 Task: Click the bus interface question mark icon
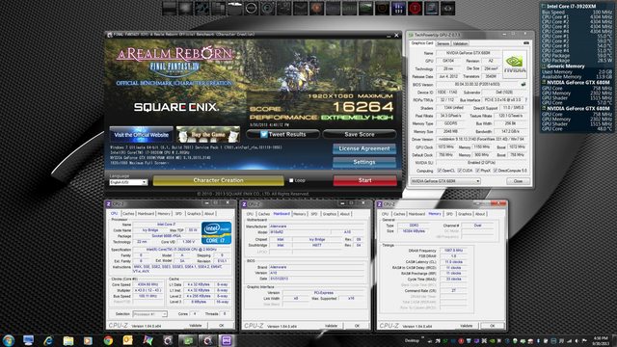(526, 100)
